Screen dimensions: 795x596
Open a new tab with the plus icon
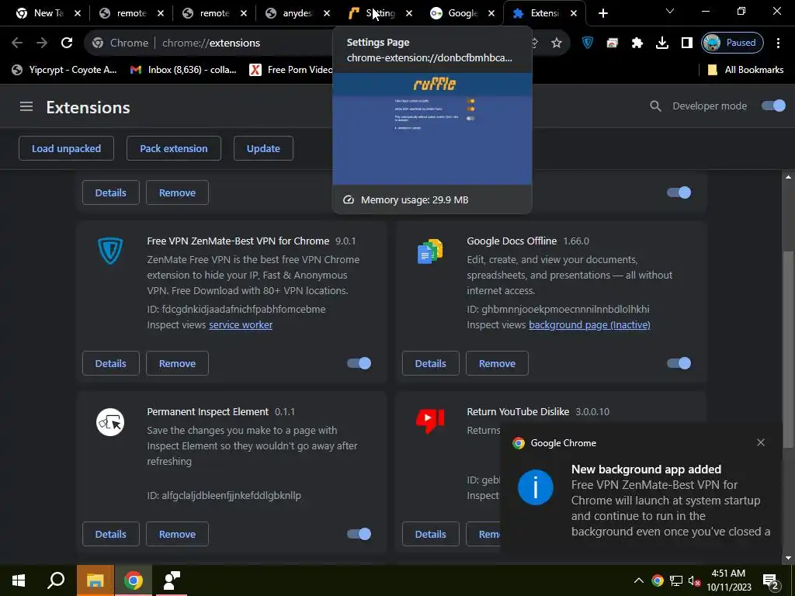pos(602,13)
